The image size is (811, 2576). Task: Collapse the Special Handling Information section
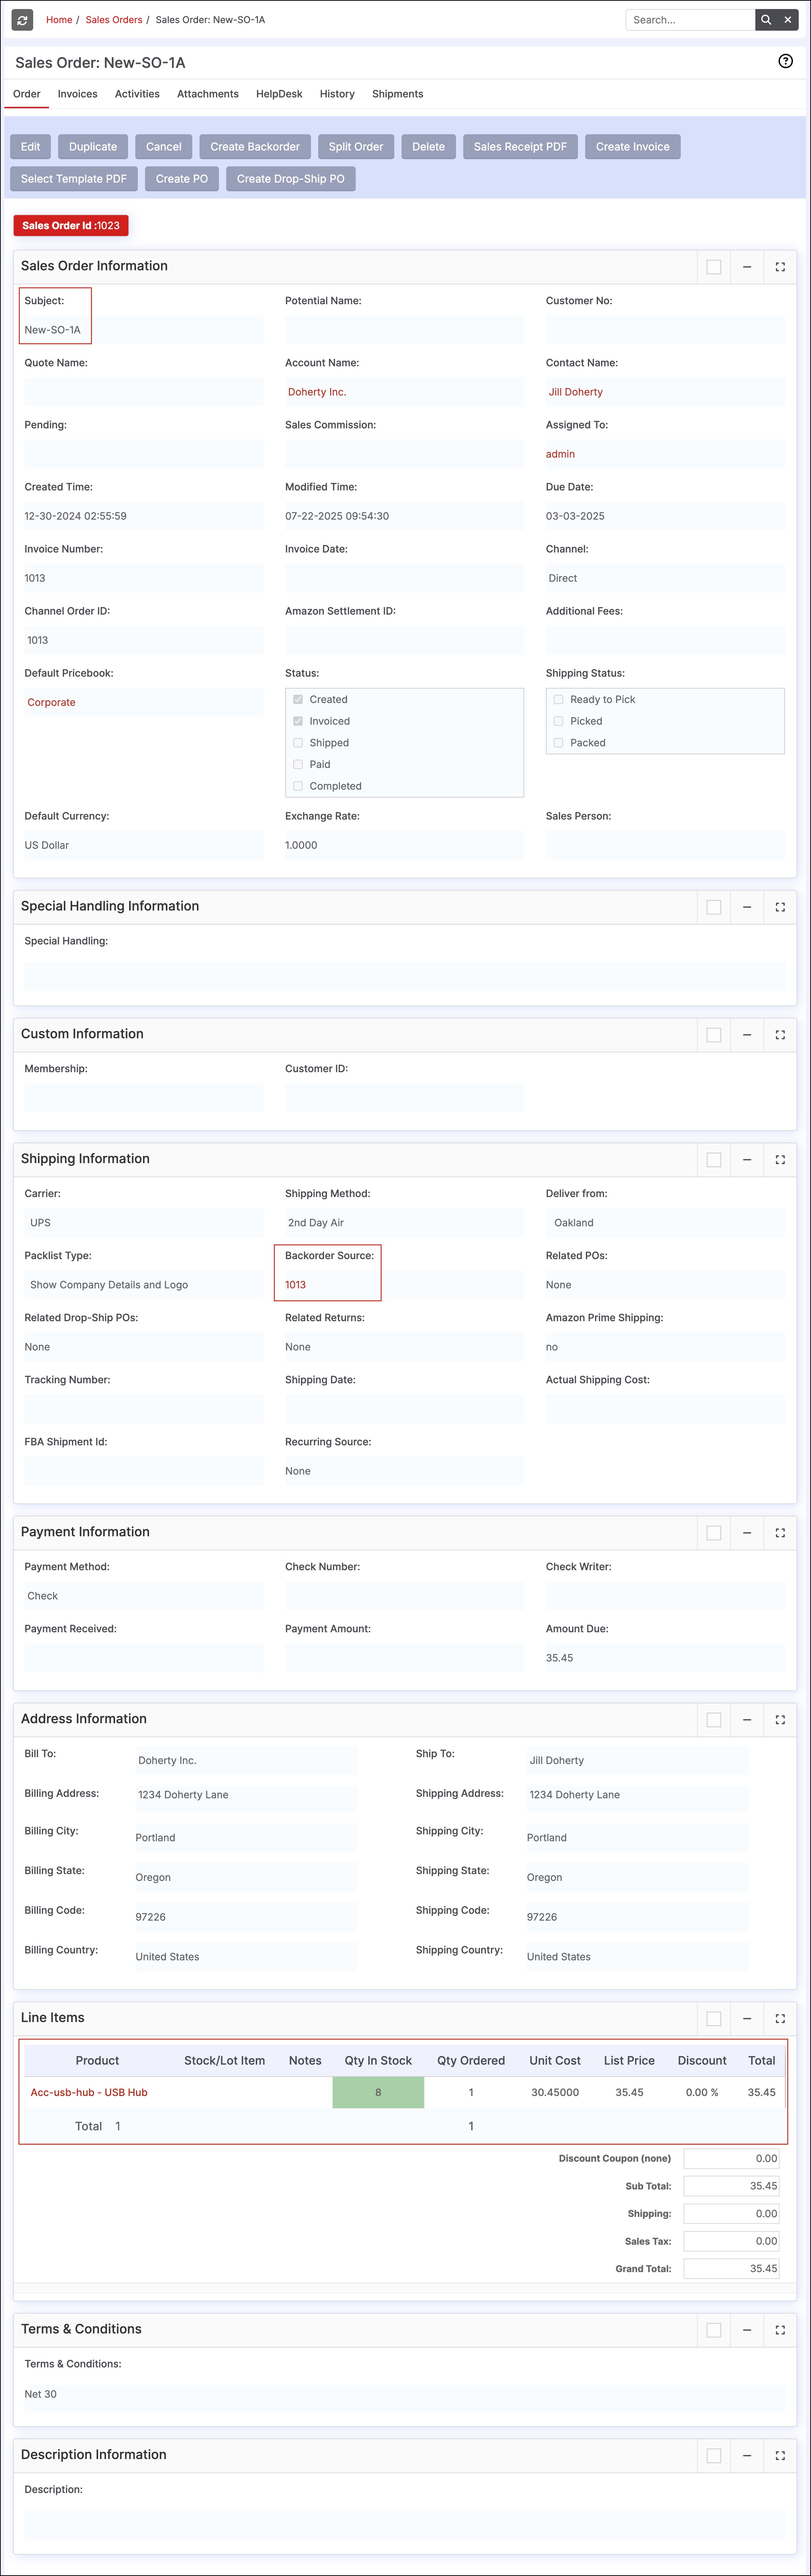click(x=747, y=907)
